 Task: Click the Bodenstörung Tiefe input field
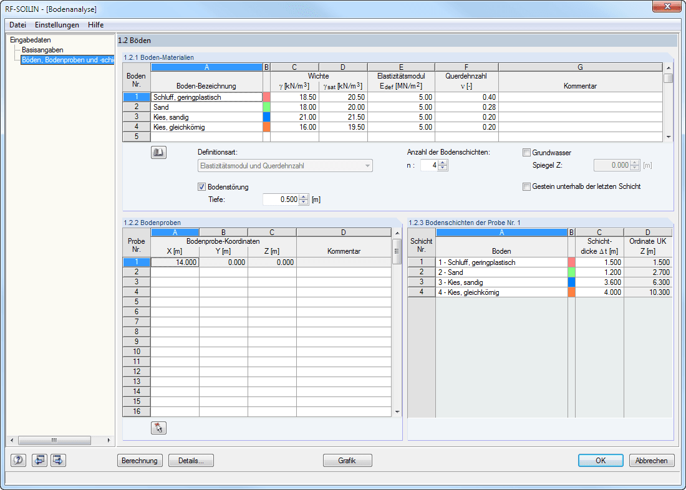281,199
